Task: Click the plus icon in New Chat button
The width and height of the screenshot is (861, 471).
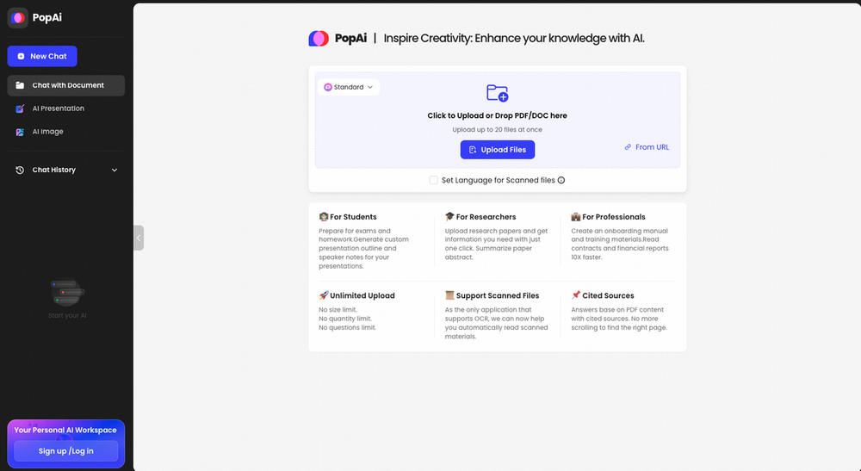Action: tap(21, 56)
